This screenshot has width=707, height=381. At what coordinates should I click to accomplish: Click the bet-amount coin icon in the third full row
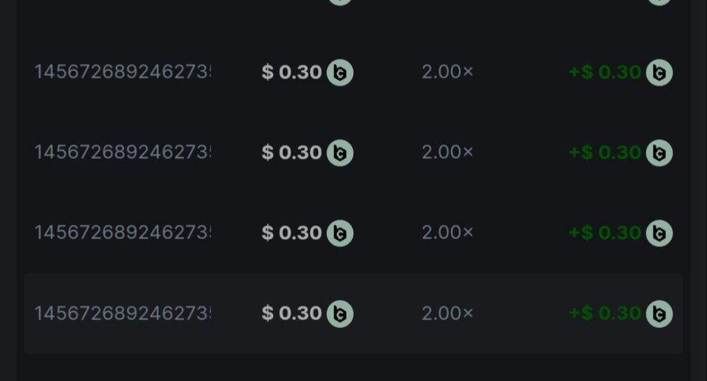(x=339, y=233)
